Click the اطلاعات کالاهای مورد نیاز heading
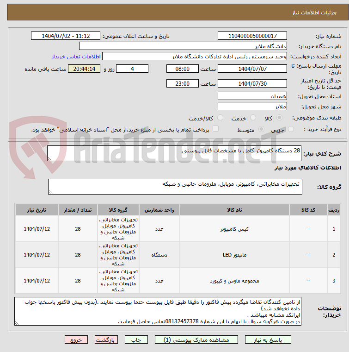This screenshot has width=349, height=352. [x=307, y=168]
